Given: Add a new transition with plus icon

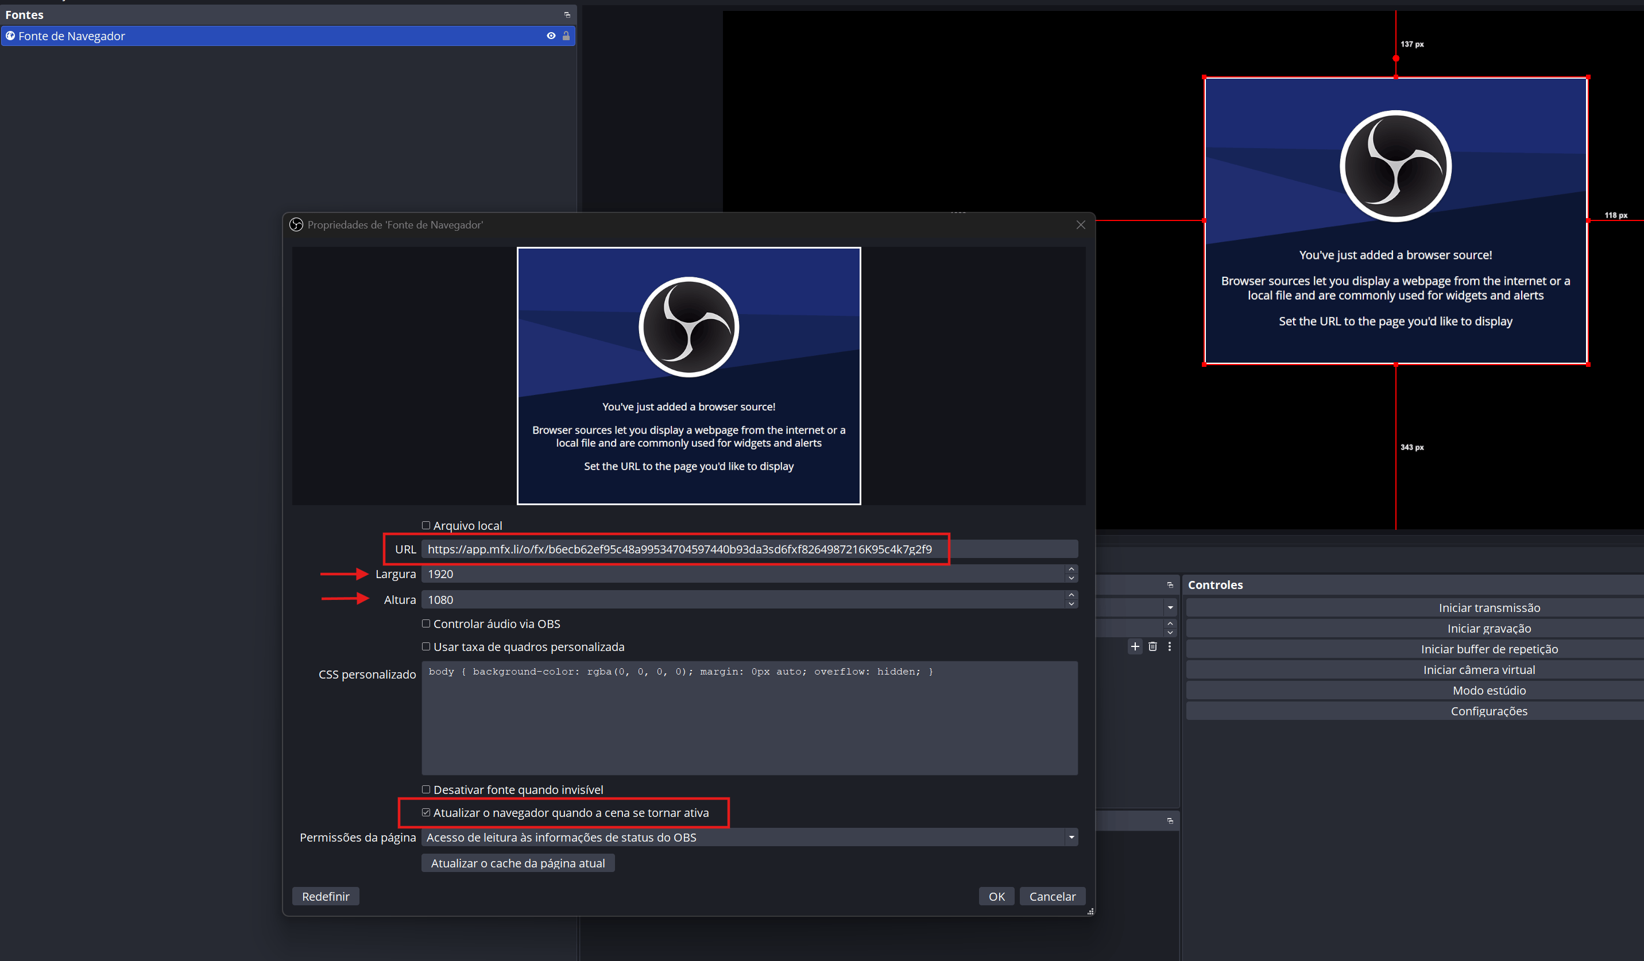Looking at the screenshot, I should click(x=1135, y=646).
